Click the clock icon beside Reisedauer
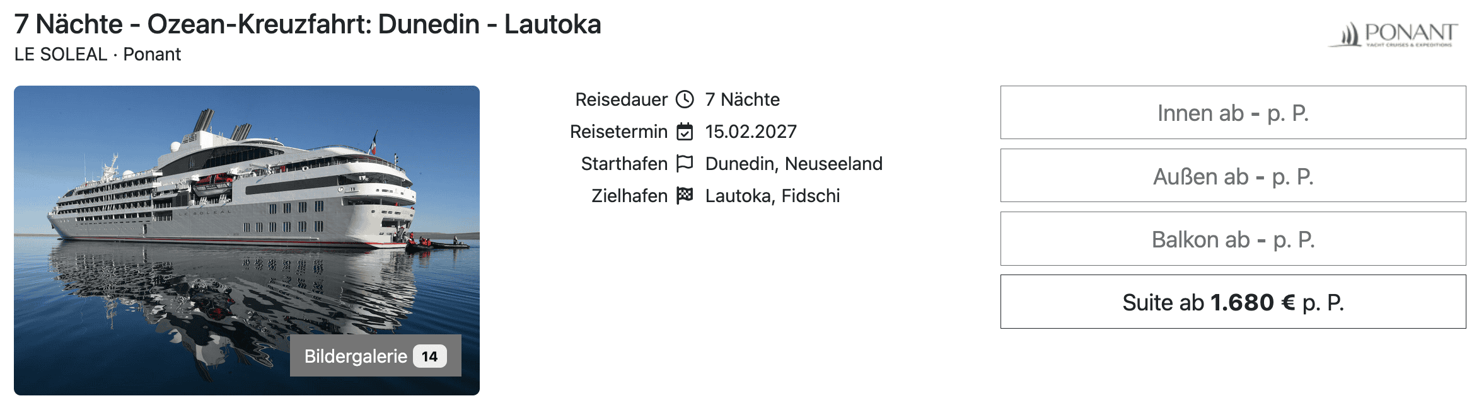This screenshot has height=408, width=1479. [x=685, y=99]
